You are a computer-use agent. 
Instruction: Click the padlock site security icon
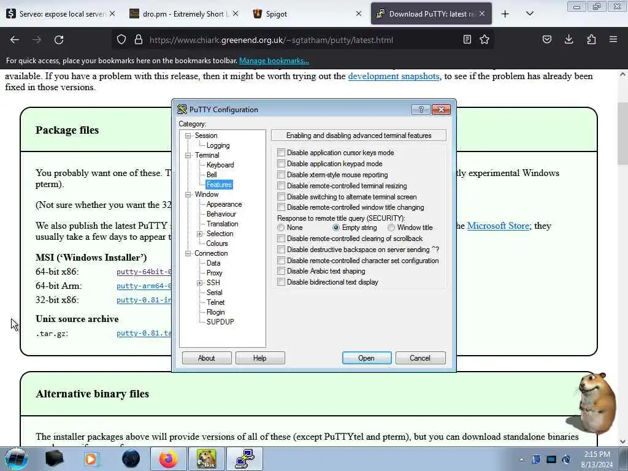coord(139,40)
